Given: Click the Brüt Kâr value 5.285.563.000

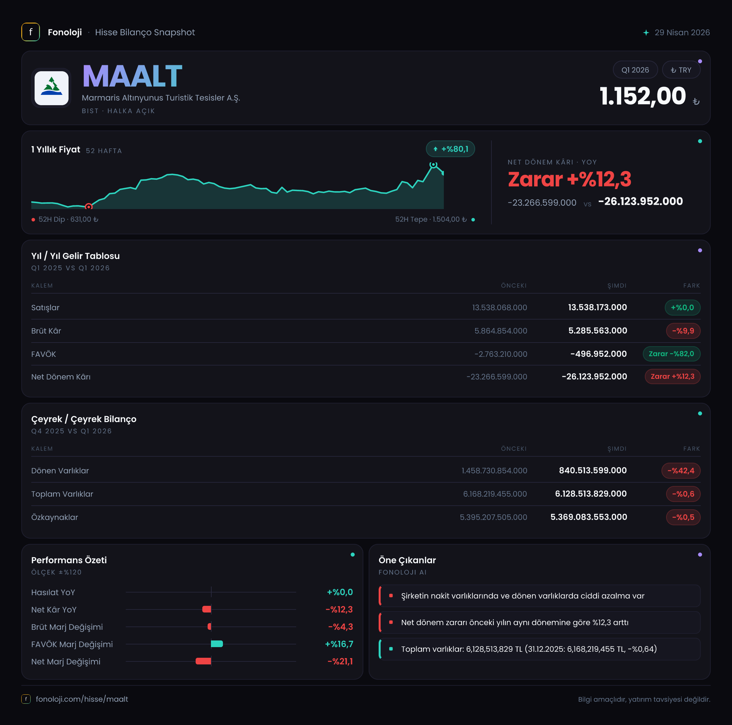Looking at the screenshot, I should pos(598,331).
